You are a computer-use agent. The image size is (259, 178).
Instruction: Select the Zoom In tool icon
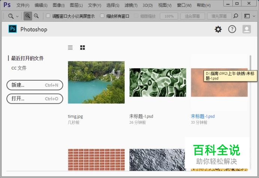pos(28,16)
